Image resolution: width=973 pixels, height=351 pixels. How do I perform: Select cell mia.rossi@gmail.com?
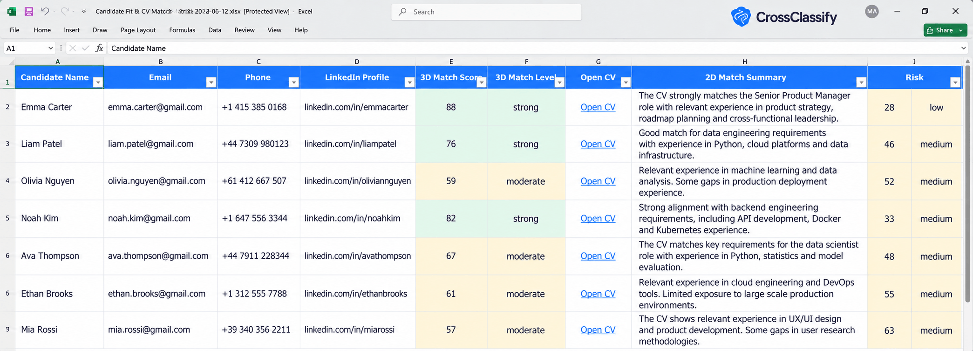coord(160,330)
